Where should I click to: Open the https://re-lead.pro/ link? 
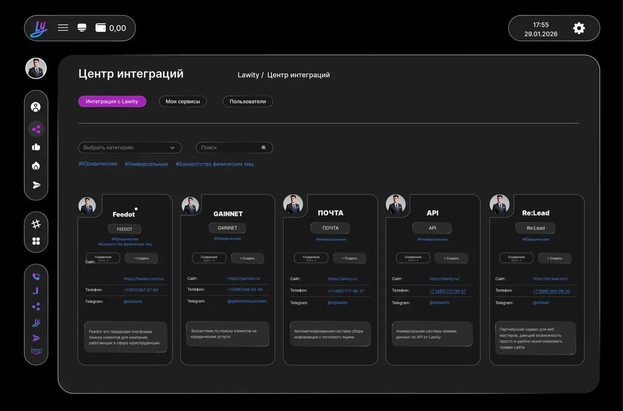(x=550, y=279)
